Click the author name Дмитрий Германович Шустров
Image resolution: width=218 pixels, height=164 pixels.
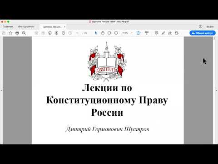108,129
